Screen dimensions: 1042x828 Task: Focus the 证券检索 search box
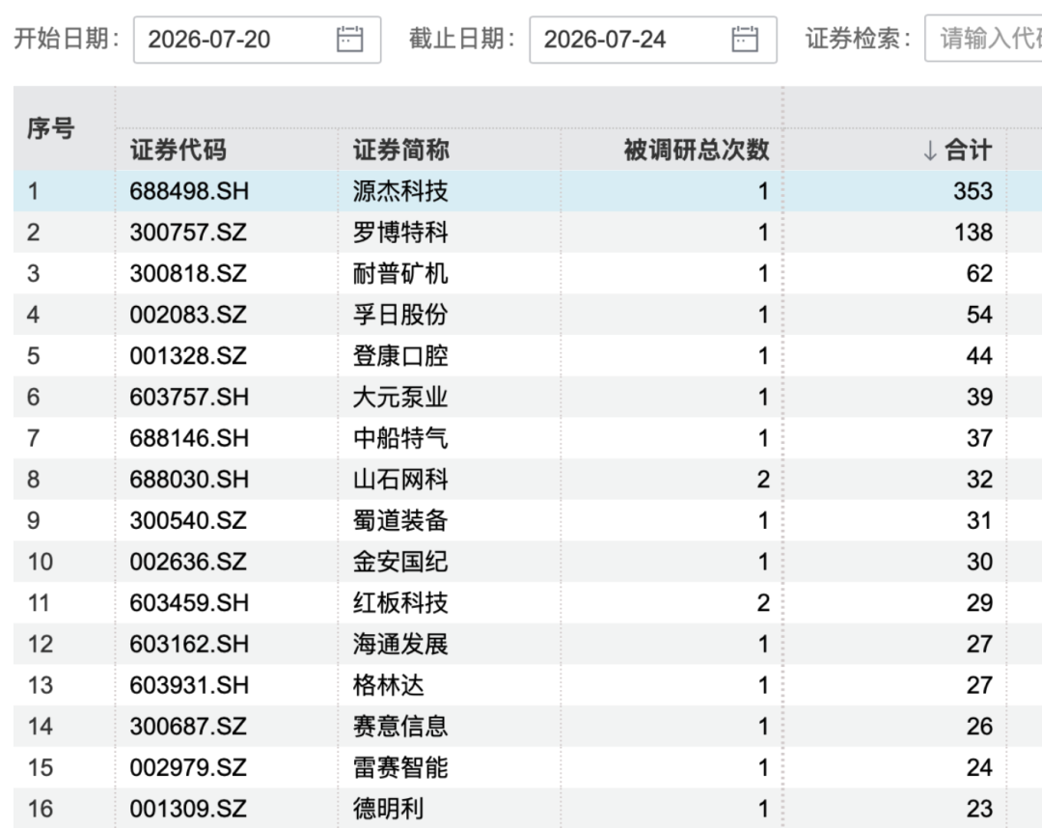(983, 40)
